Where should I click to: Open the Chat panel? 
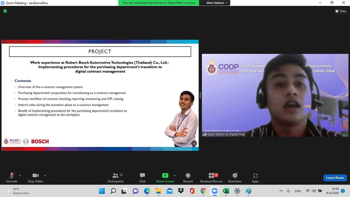click(142, 178)
